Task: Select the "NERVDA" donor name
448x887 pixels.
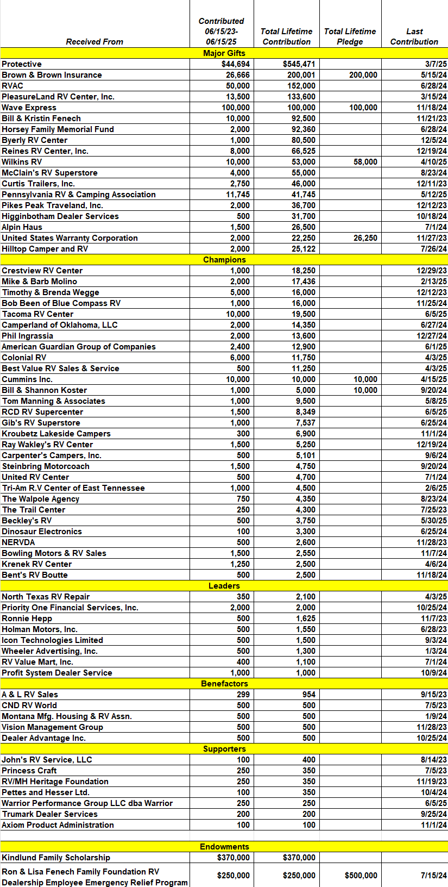Action: point(18,542)
